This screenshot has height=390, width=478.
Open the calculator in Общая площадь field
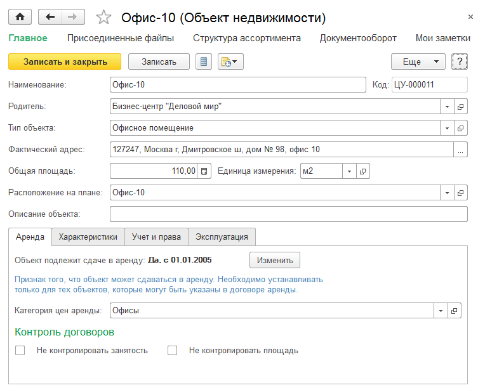point(204,171)
